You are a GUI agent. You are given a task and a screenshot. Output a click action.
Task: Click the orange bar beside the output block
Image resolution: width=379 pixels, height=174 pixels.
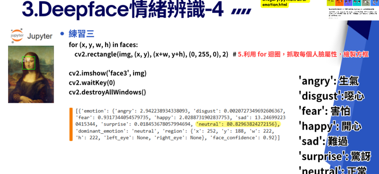(x=71, y=124)
